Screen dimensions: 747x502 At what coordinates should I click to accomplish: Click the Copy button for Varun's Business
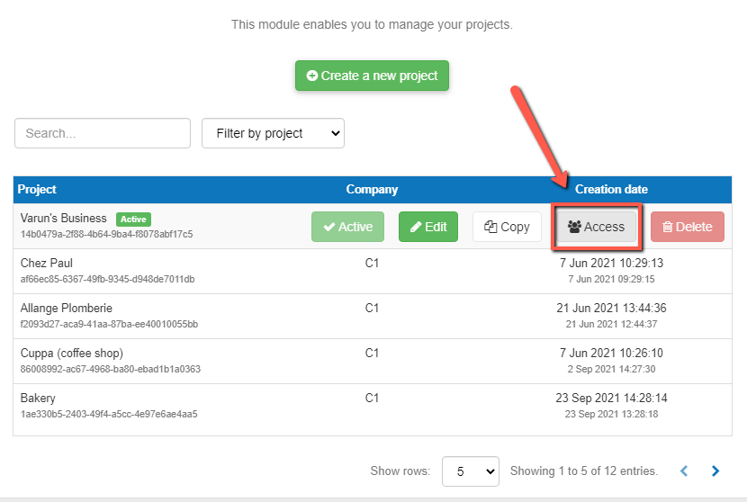(507, 227)
